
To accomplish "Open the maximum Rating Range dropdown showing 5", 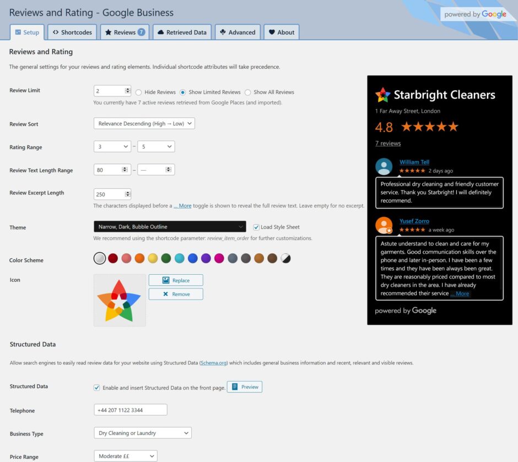I will pos(157,146).
